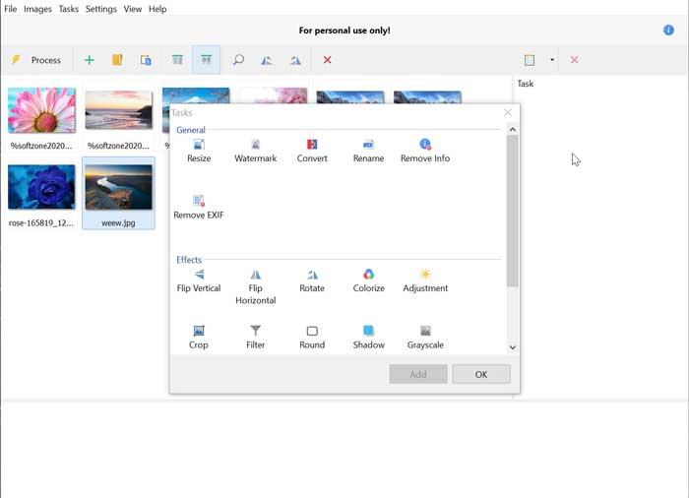Choose the Rotate effect

click(x=312, y=280)
